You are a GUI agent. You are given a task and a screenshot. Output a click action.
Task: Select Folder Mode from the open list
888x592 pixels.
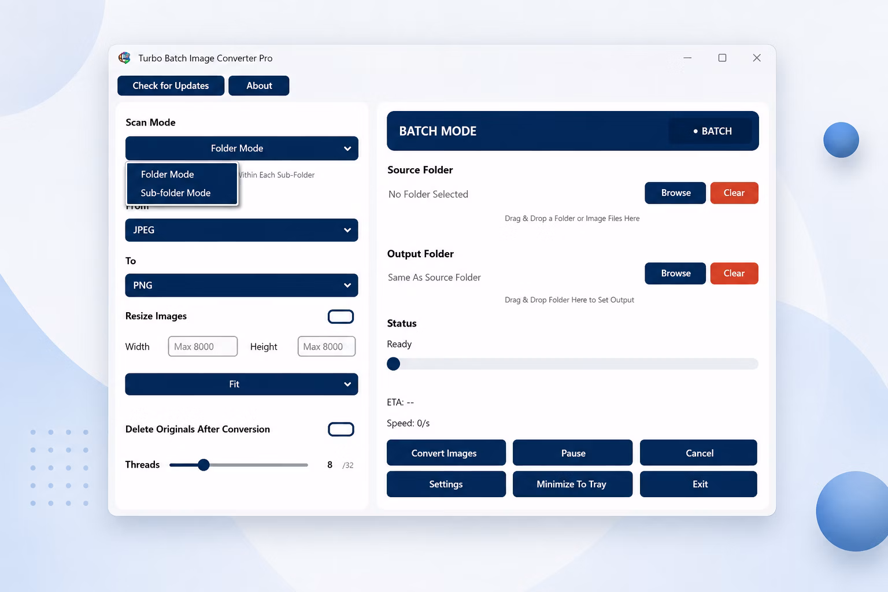click(x=182, y=174)
